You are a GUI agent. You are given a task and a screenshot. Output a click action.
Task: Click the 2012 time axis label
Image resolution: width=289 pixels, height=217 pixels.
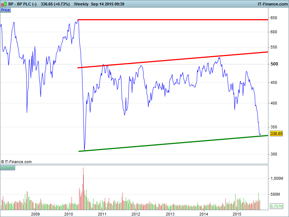click(x=136, y=214)
